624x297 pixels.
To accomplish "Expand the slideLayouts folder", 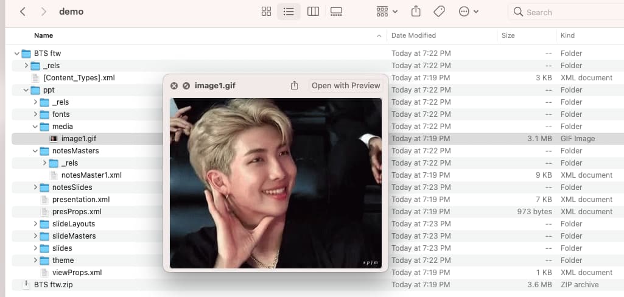I will (x=35, y=224).
